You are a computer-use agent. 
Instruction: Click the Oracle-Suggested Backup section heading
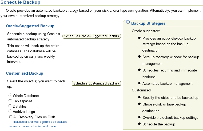[30, 26]
